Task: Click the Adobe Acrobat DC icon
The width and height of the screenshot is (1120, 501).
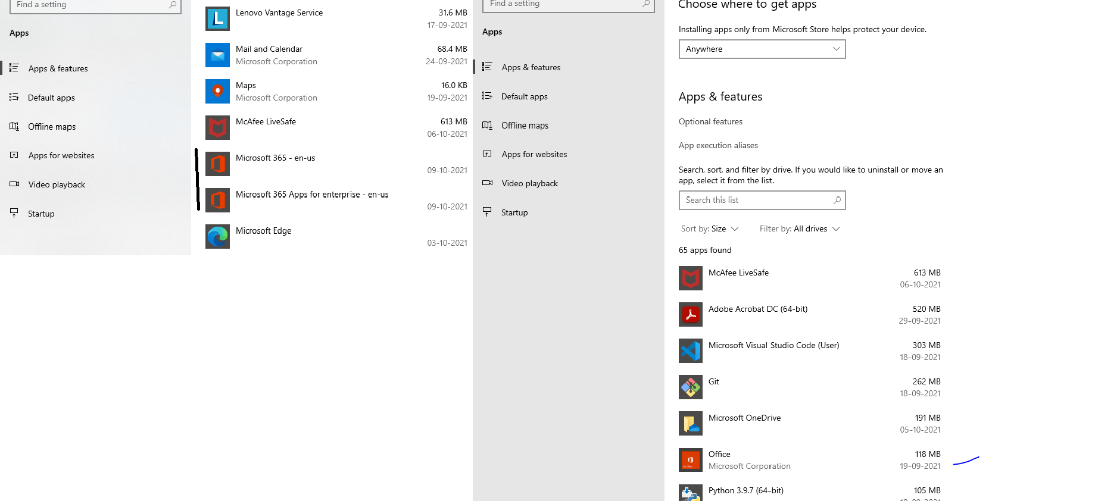Action: (x=691, y=314)
